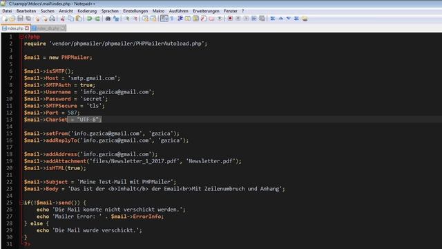Click the rightmost yellow toolbar icon
Screen dimensions: 442x249
(305, 19)
